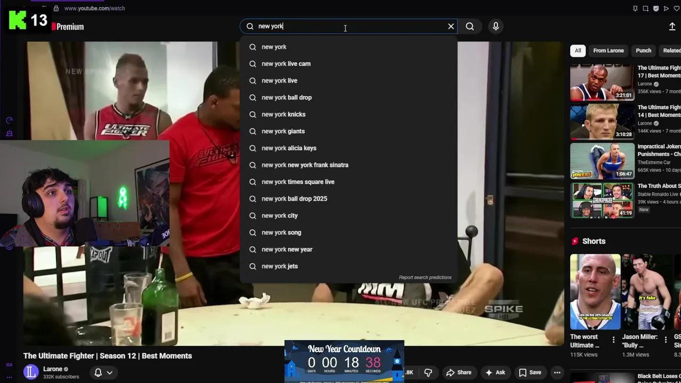Click the Larone channel avatar
Image resolution: width=681 pixels, height=383 pixels.
(x=31, y=372)
